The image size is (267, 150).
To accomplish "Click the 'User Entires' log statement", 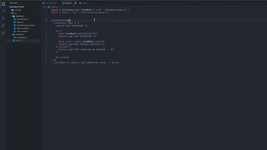I will 81,44.
